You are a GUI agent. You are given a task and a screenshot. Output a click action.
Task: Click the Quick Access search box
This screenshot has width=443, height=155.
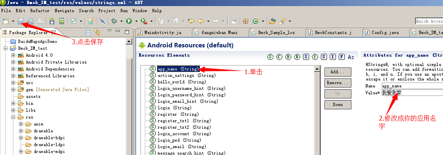coord(429,21)
